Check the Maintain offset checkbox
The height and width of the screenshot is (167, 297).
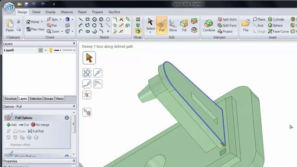(7, 145)
